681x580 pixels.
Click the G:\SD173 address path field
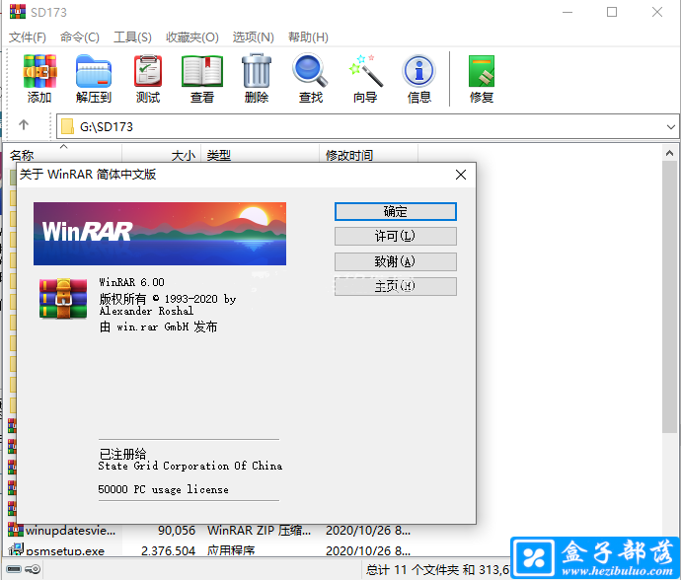click(x=367, y=127)
